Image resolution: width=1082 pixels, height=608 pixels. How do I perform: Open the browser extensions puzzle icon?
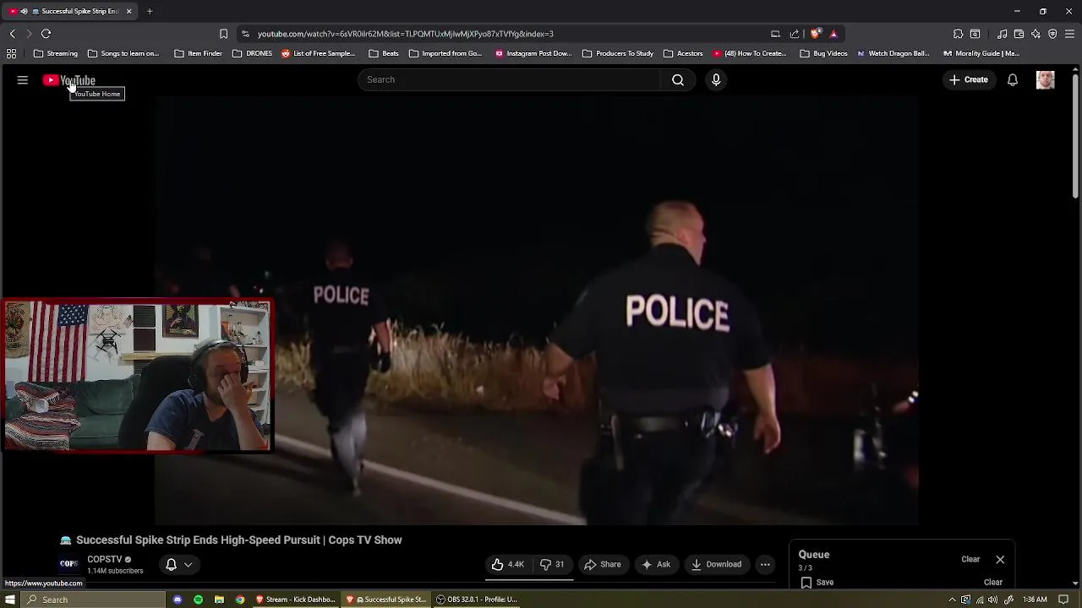coord(958,34)
